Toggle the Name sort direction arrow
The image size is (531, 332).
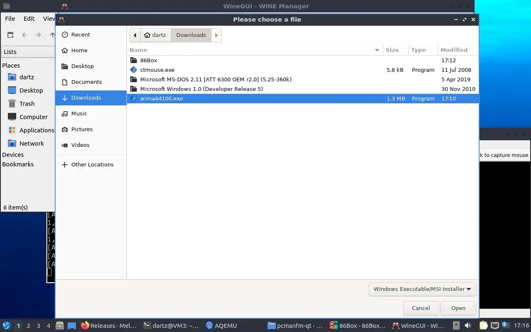pos(377,50)
